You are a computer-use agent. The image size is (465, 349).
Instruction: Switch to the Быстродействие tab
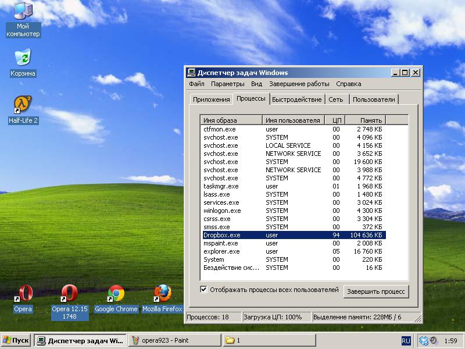click(x=296, y=99)
